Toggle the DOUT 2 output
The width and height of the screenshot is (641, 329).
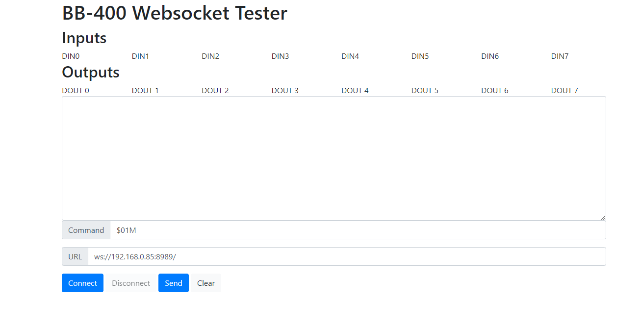coord(215,90)
